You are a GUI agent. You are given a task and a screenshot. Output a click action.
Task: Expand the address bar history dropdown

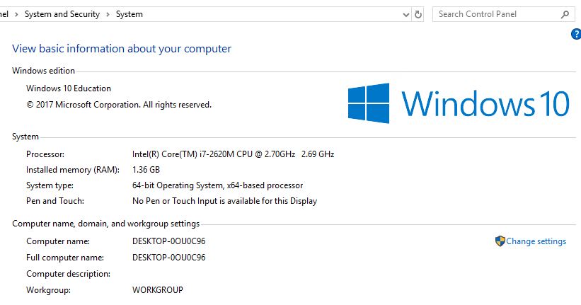click(406, 15)
